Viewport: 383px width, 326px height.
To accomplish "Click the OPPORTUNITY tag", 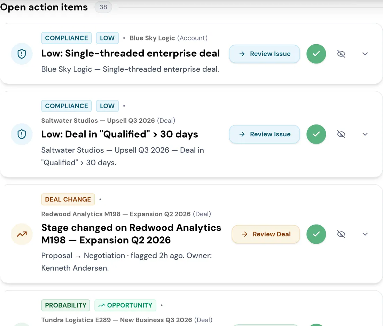I will point(125,305).
